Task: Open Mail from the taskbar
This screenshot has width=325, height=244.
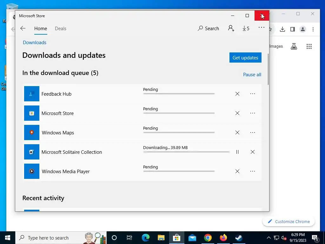Action: coord(192,238)
